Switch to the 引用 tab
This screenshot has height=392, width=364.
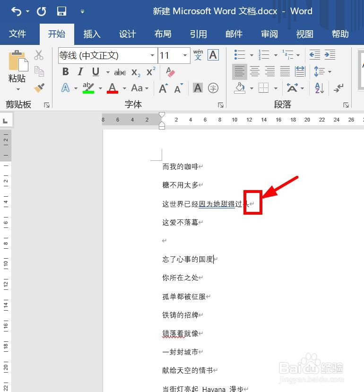(x=199, y=34)
